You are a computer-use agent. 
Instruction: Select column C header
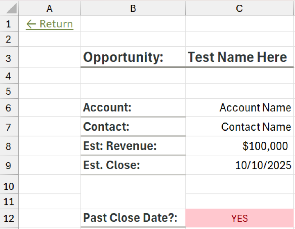(239, 9)
